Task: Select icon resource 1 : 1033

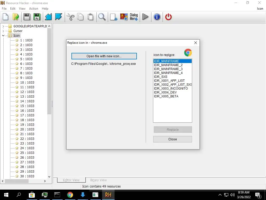Action: pyautogui.click(x=26, y=40)
